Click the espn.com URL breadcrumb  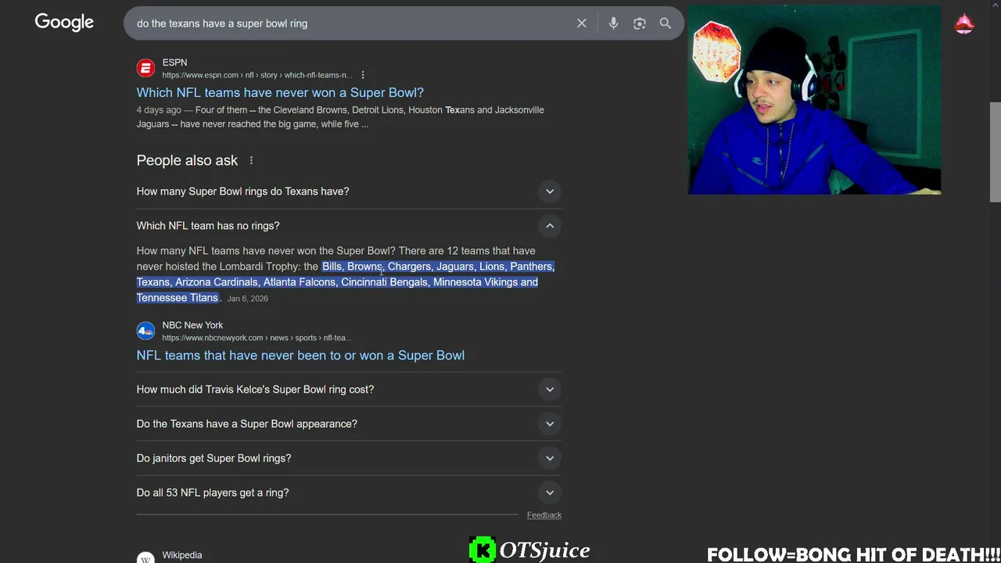pos(257,75)
